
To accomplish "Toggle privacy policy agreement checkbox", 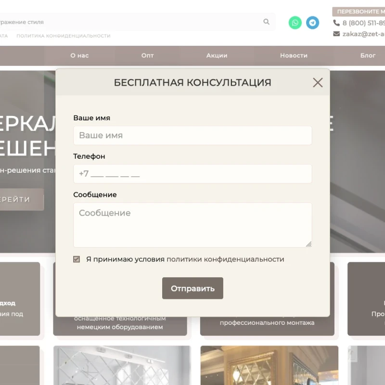I will tap(77, 259).
